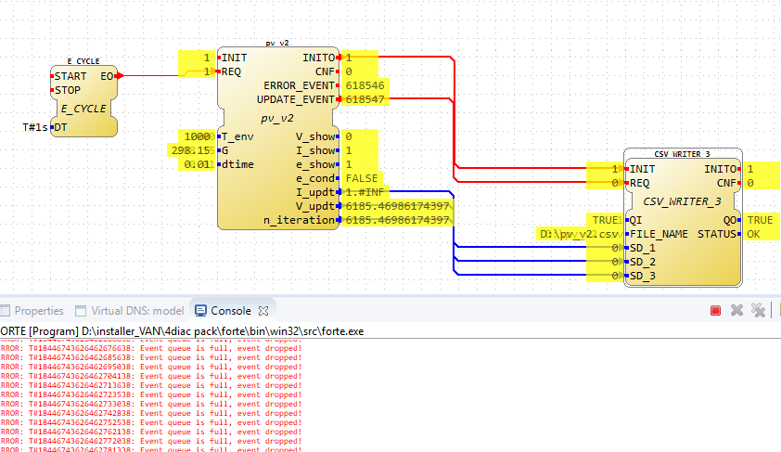Click the pv_v2 block type label

[x=276, y=118]
